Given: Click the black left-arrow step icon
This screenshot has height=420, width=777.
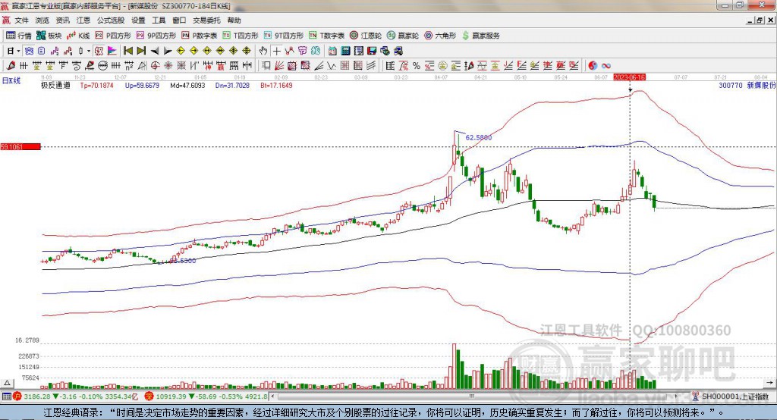Looking at the screenshot, I should (155, 51).
